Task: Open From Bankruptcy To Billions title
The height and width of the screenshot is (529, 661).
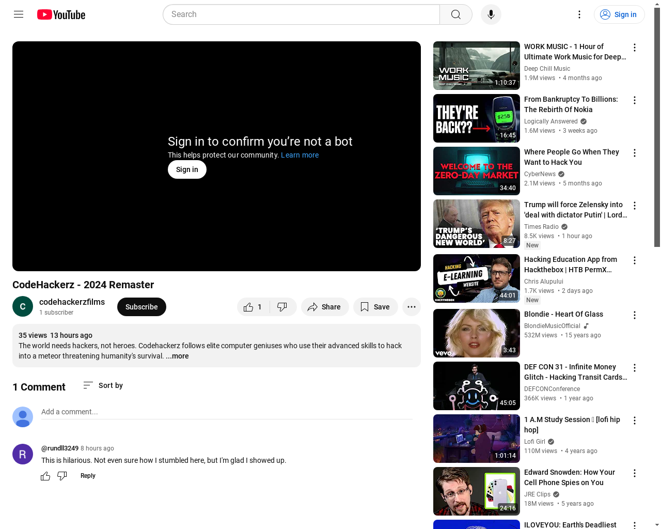Action: [x=571, y=104]
